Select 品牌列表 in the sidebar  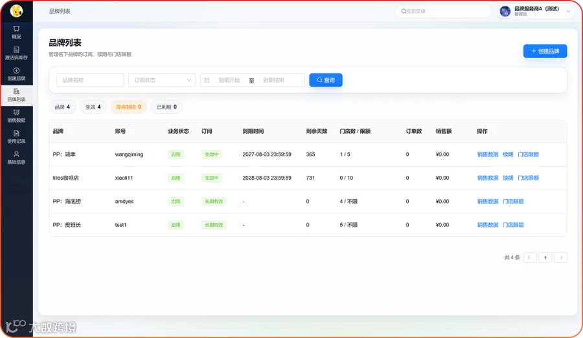point(16,96)
